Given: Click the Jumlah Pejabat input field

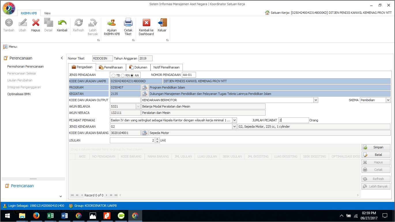Looking at the screenshot, I should coord(294,120).
